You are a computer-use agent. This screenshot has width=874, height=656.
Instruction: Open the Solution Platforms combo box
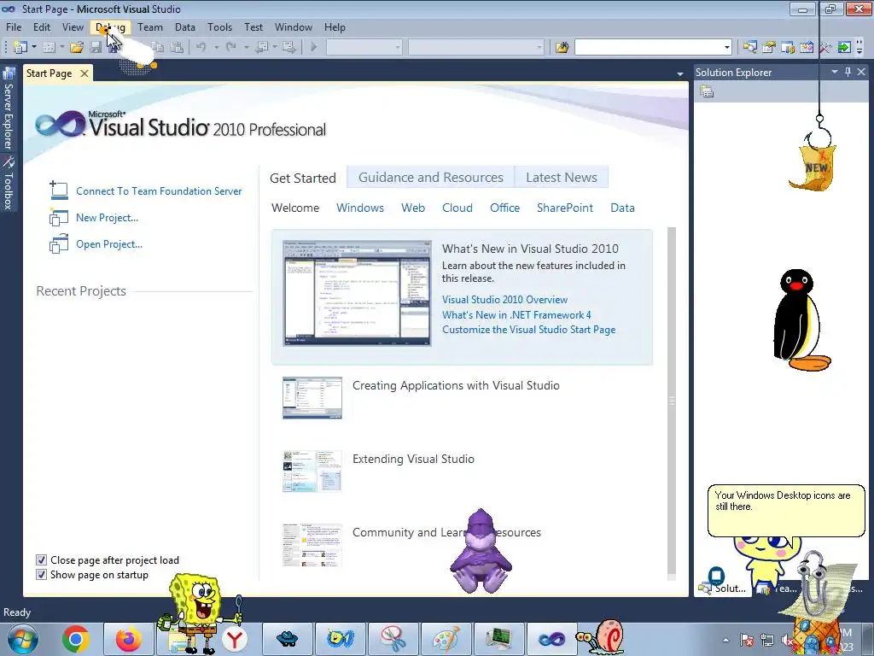coord(476,48)
